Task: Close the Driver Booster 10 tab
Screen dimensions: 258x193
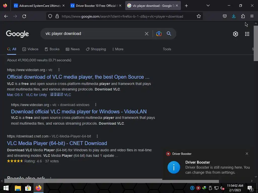Action: (x=120, y=6)
